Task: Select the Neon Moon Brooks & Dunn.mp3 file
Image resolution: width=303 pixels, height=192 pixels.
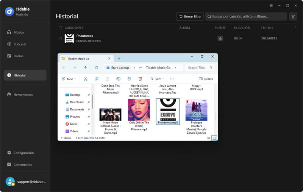Action: [110, 121]
